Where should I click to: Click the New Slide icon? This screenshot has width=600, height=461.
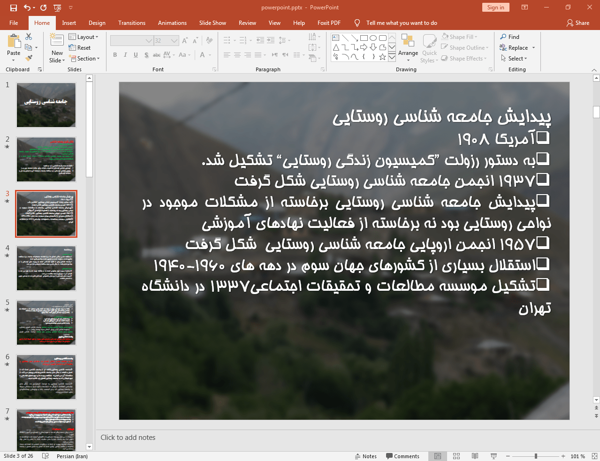tap(57, 40)
